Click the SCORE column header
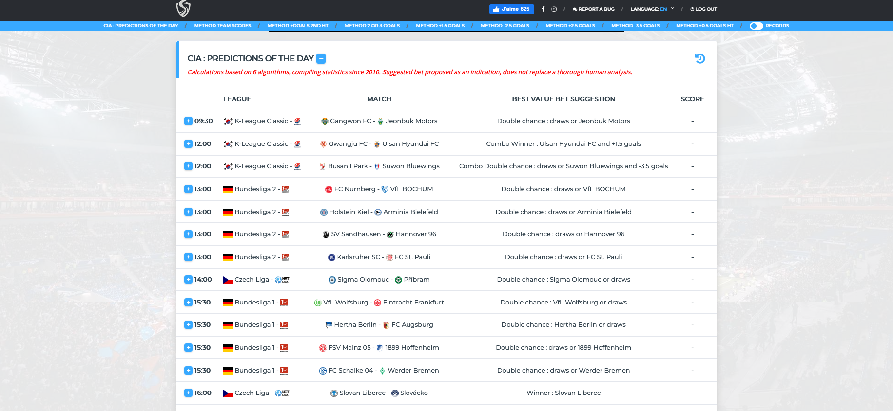The image size is (893, 411). point(692,99)
